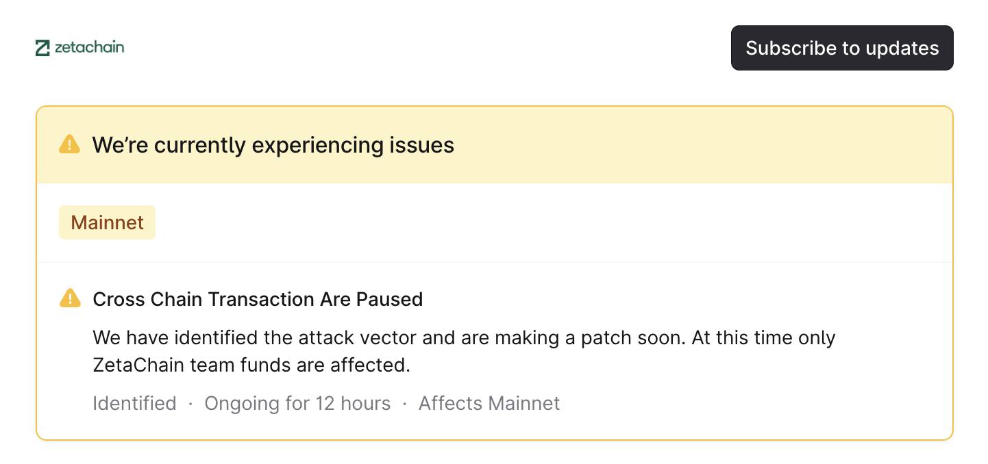
Task: Click the Mainnet component tag
Action: (x=107, y=222)
